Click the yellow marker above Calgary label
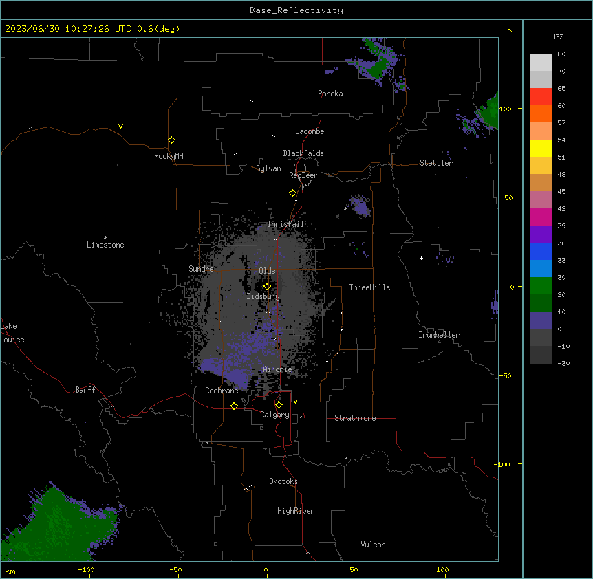593x579 pixels. click(x=279, y=405)
